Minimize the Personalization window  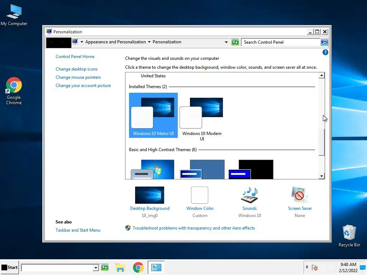coord(310,32)
